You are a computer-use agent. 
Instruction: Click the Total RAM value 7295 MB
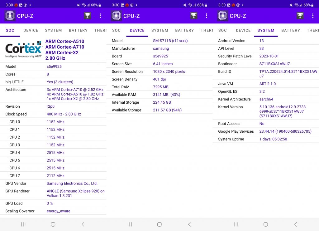(161, 87)
